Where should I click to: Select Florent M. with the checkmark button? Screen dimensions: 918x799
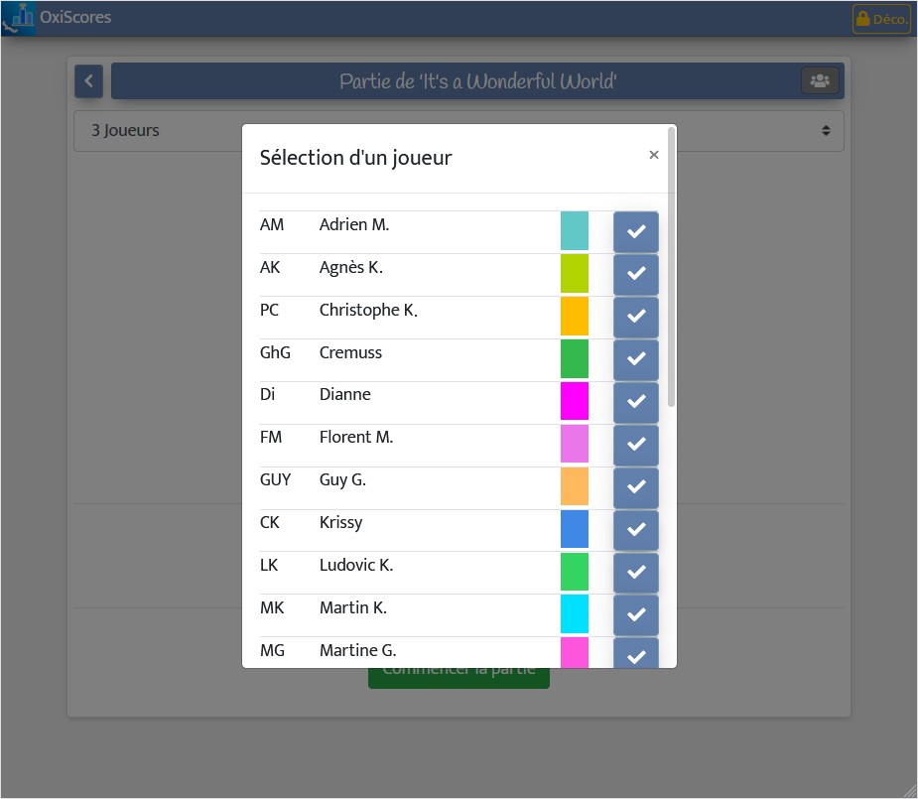point(636,445)
